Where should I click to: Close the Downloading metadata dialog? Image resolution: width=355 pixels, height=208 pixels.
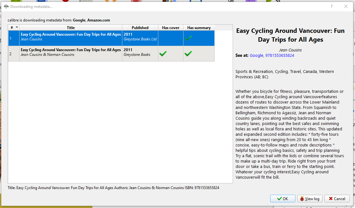346,6
